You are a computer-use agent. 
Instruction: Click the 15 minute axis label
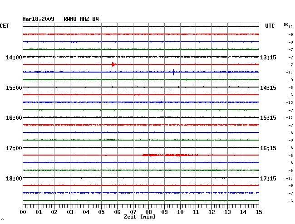259,212
